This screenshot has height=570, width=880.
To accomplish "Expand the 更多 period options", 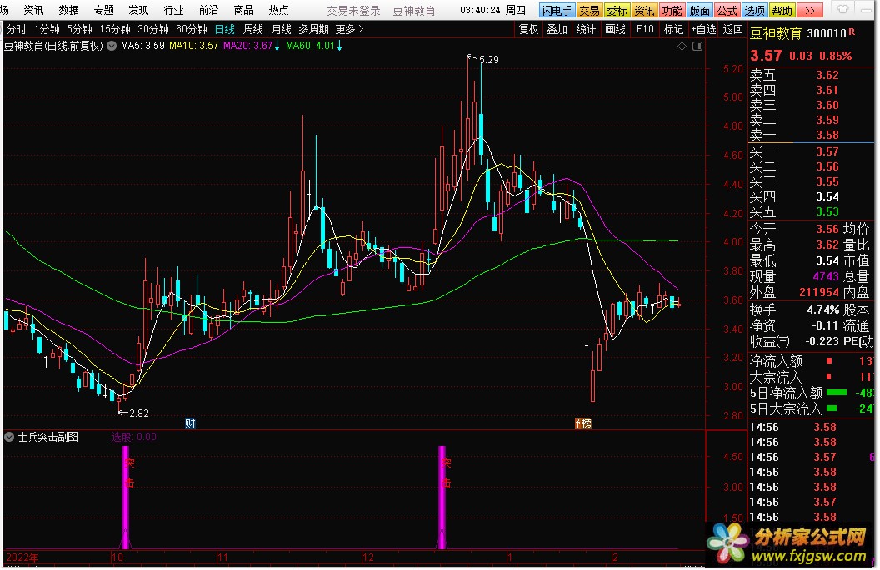I will 349,29.
